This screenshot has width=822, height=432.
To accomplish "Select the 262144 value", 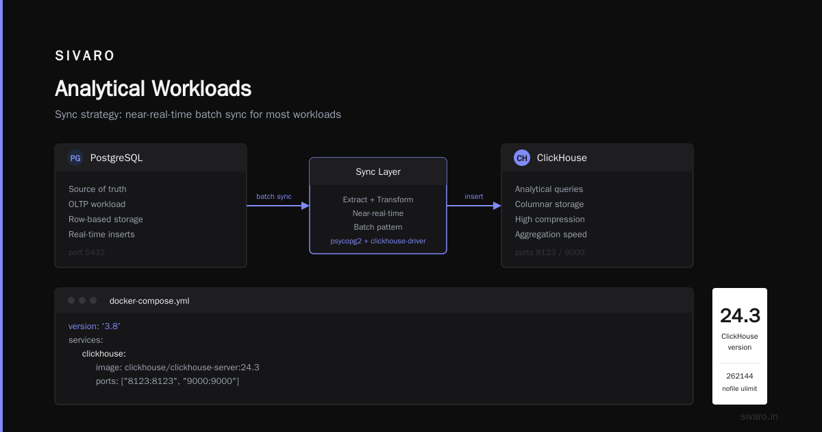I will point(740,376).
